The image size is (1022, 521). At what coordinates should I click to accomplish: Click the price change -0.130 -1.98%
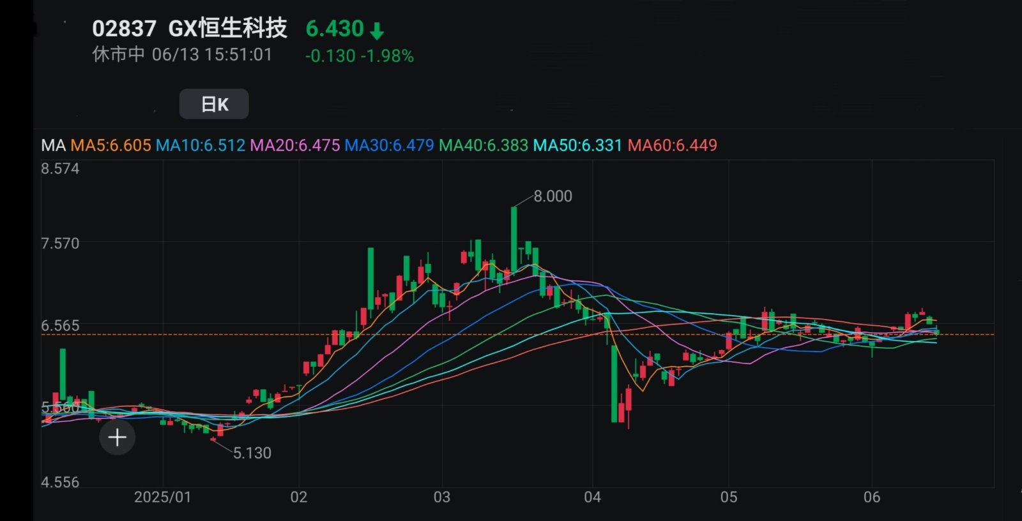click(x=360, y=56)
